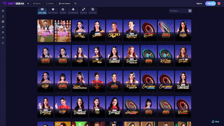Open the Live Casino section in header
This screenshot has width=224, height=126.
coord(65,3)
